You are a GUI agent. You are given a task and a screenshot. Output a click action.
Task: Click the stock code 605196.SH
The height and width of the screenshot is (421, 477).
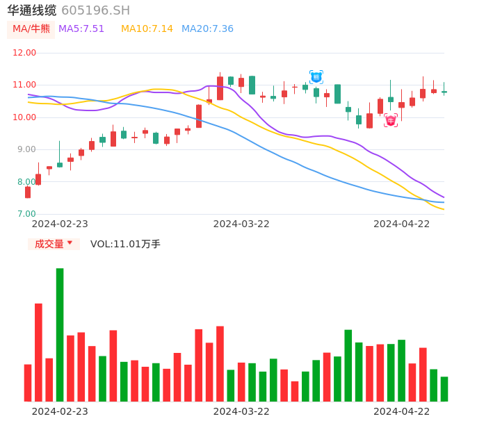coord(95,10)
